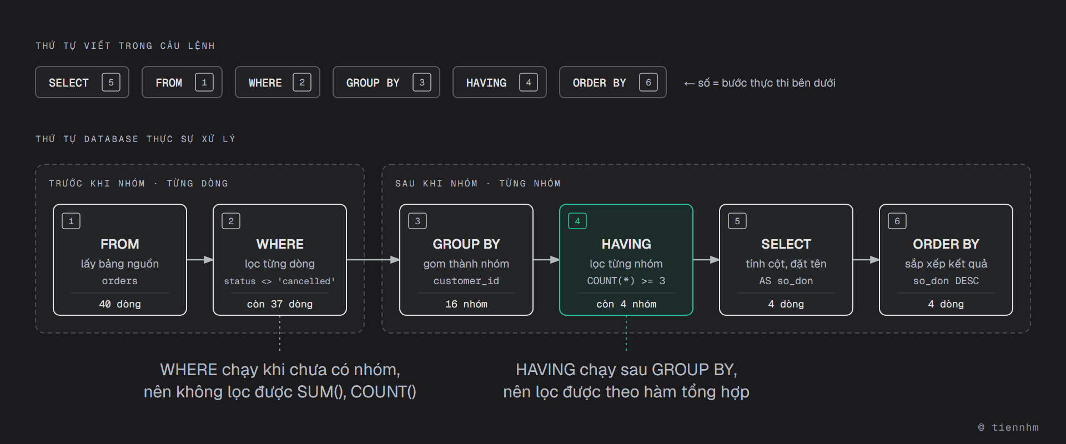Select the "còn 4 nhóm" result

626,304
